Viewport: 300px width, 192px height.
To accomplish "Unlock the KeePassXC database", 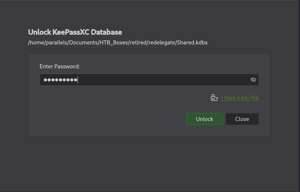I will click(204, 119).
